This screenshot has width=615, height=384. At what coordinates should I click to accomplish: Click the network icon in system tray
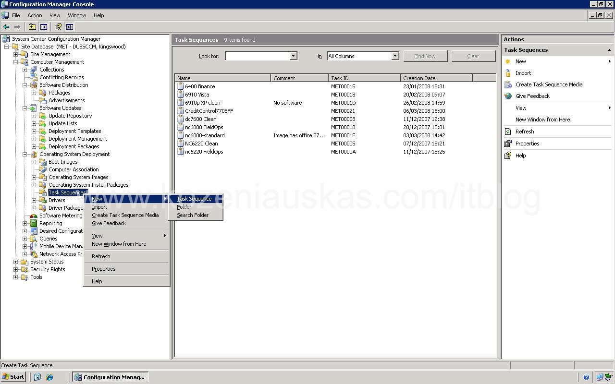click(600, 377)
